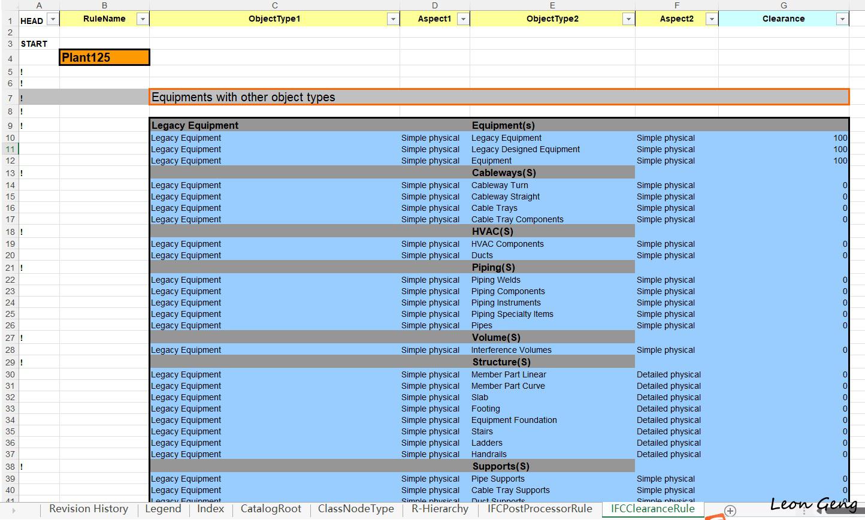
Task: Select the 'HVAC(S)' group header cell
Action: tap(552, 231)
